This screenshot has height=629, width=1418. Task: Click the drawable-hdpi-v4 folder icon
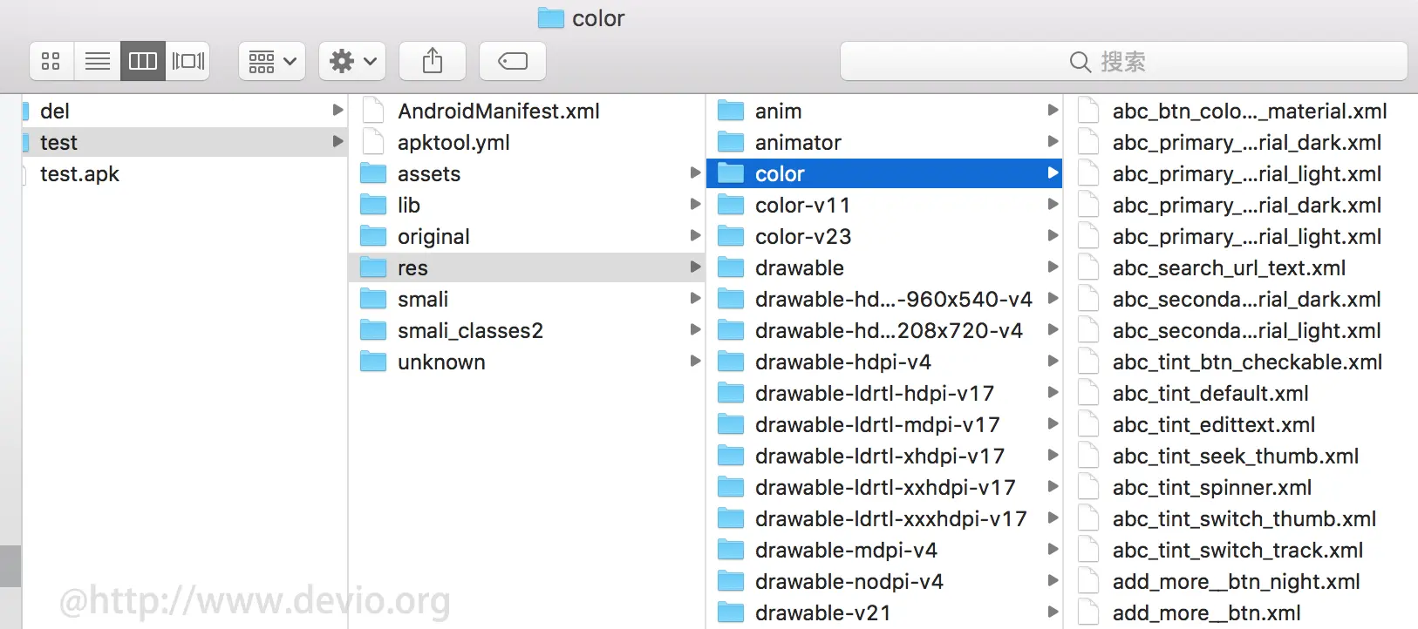coord(731,362)
